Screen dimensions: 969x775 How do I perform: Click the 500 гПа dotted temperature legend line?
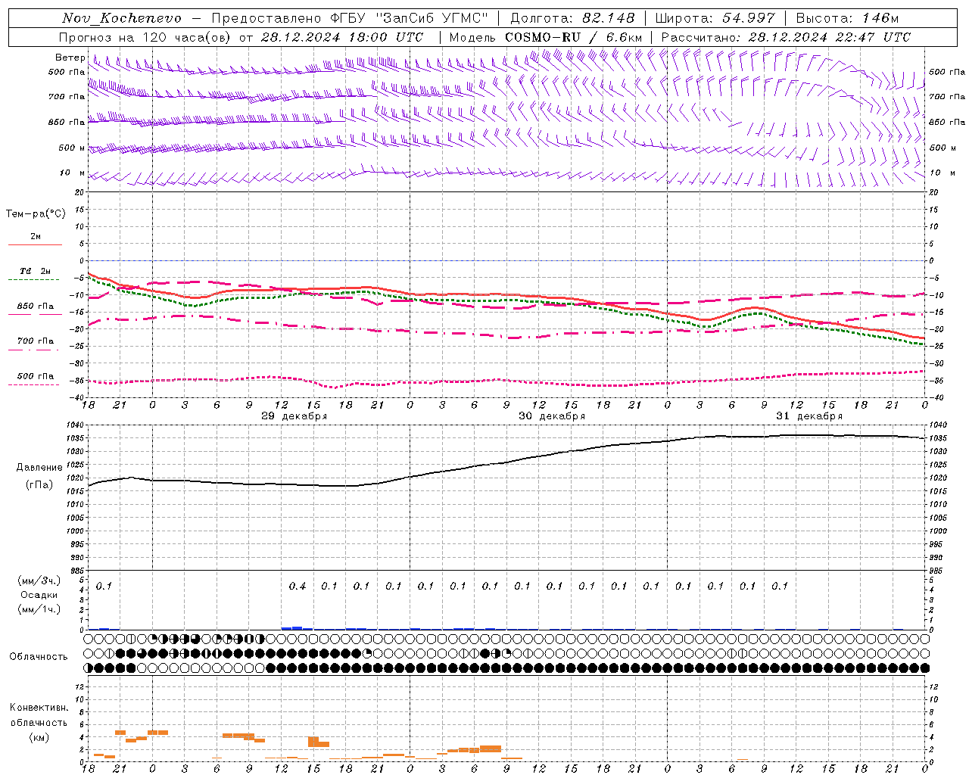point(33,385)
